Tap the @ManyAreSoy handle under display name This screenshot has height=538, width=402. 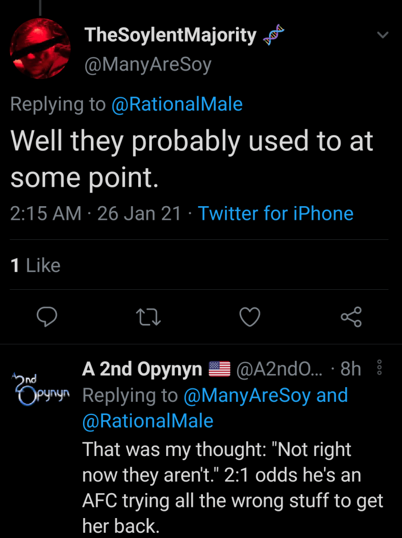point(148,65)
